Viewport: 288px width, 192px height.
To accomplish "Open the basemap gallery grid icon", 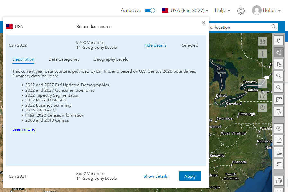I will tap(263, 41).
